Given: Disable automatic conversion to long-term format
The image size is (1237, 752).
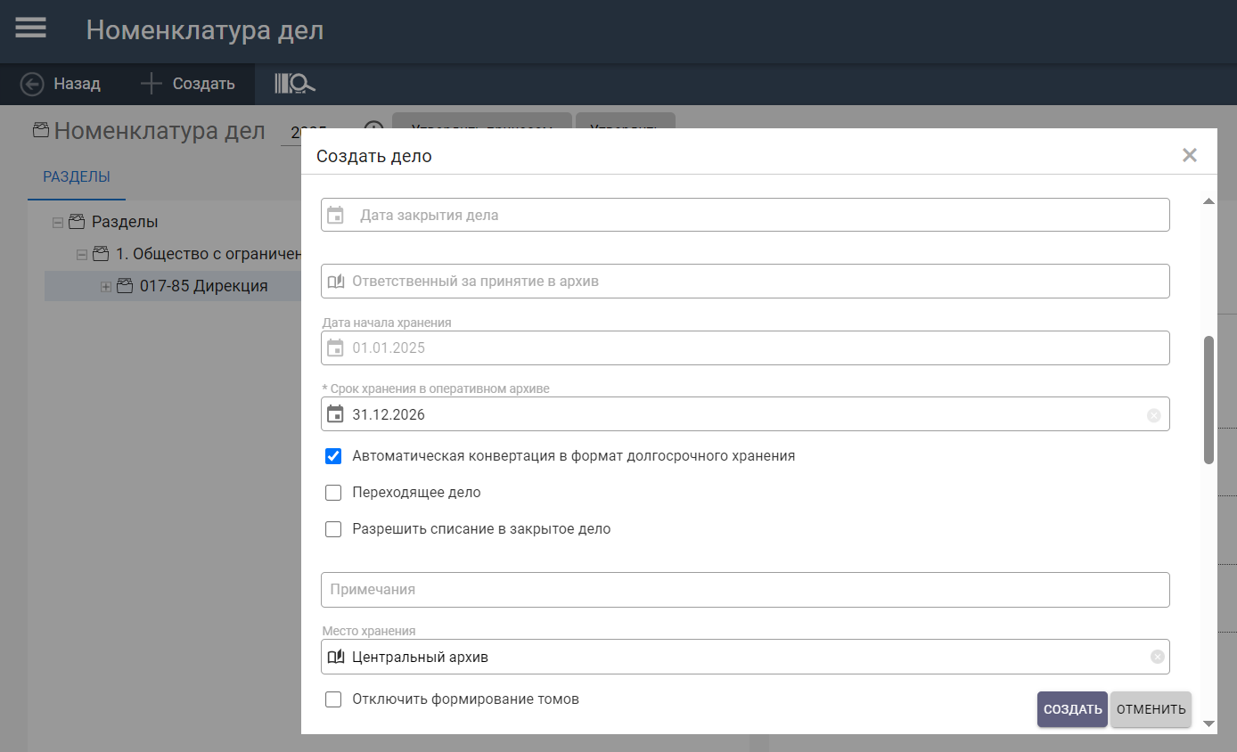Looking at the screenshot, I should [333, 456].
